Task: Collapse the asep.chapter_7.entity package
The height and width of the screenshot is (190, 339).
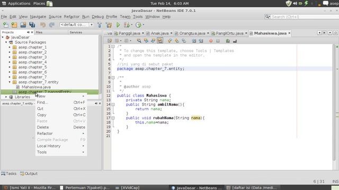Action: click(10, 82)
